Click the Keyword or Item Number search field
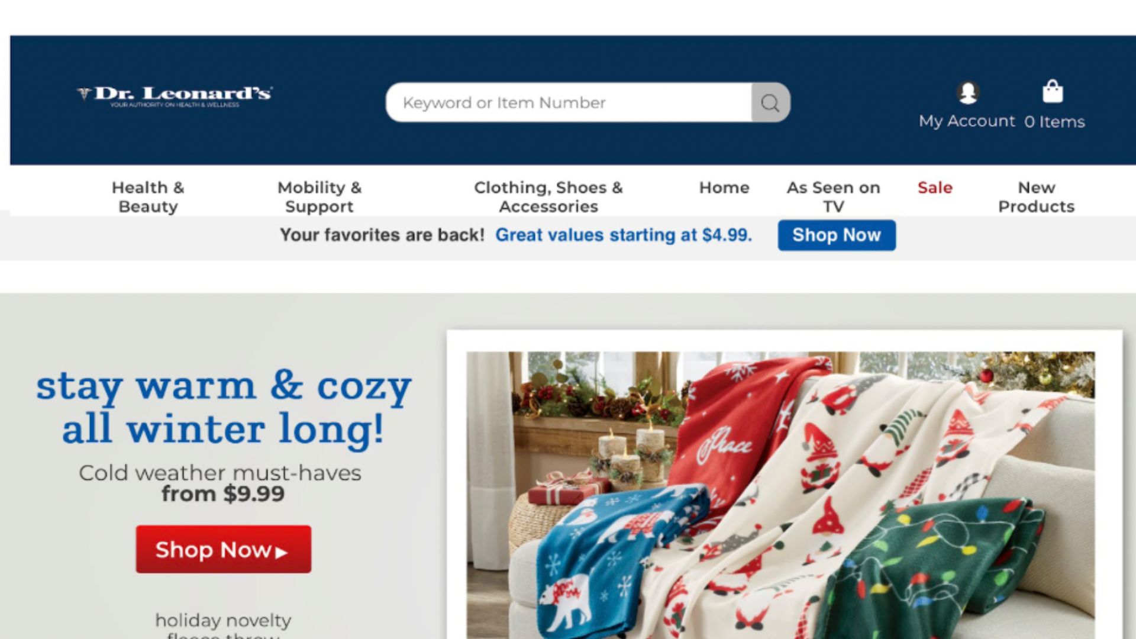 point(569,103)
